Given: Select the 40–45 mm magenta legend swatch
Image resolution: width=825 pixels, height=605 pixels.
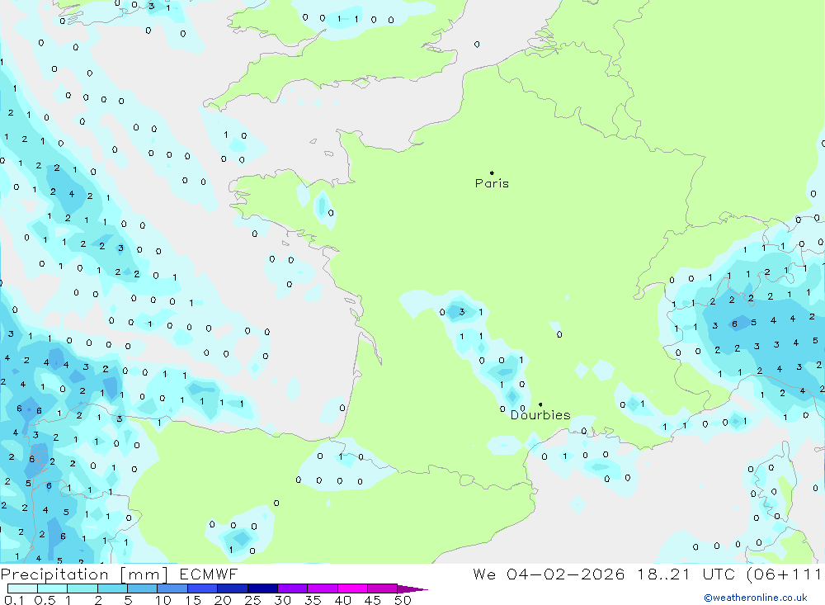Looking at the screenshot, I should point(352,588).
